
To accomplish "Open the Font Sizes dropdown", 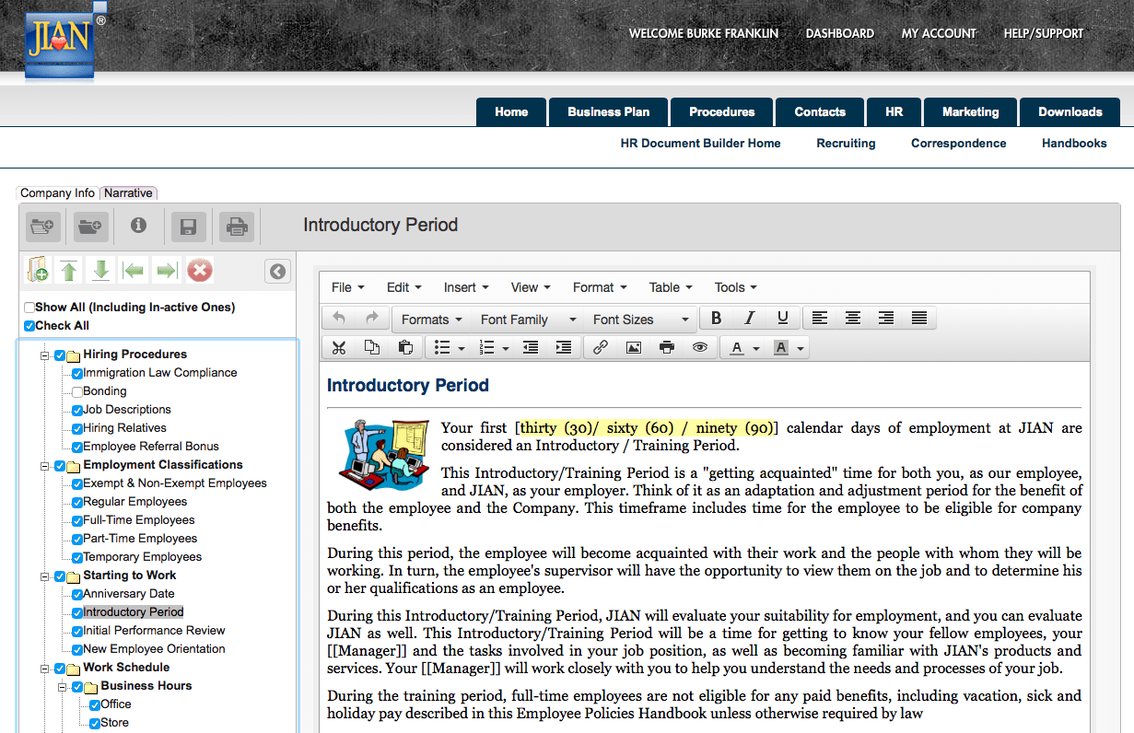I will (639, 320).
